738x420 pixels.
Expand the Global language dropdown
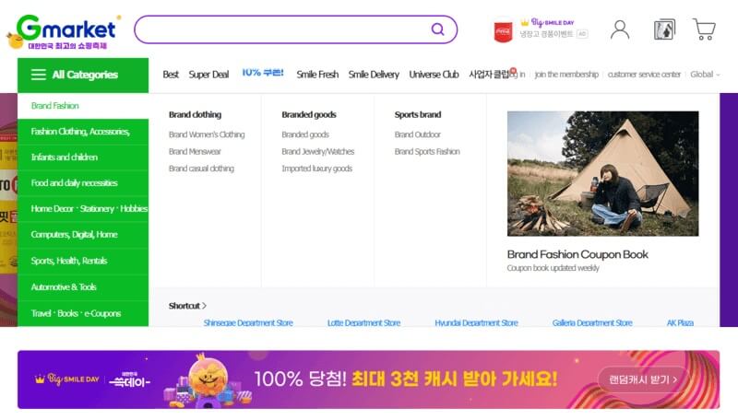[x=706, y=75]
